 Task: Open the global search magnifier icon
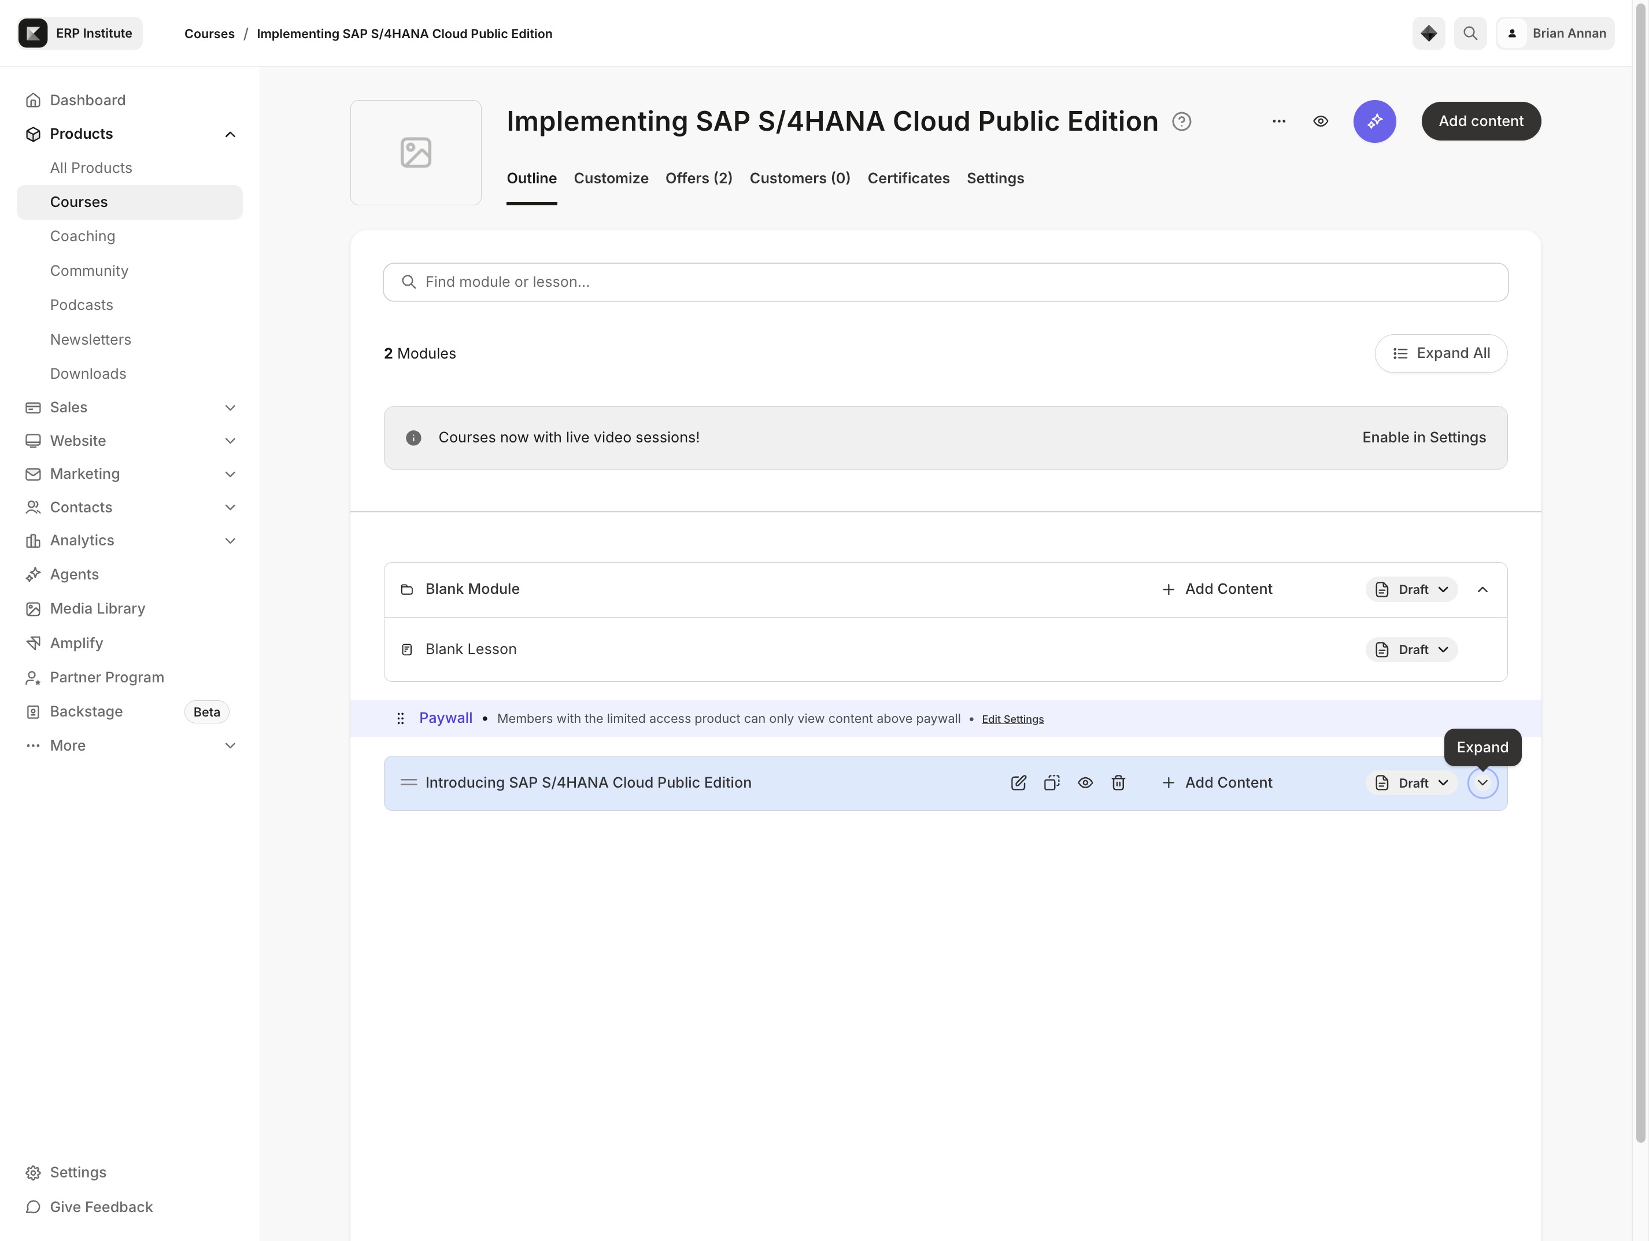1470,34
